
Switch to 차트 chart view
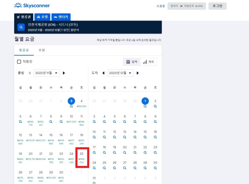coord(148,62)
